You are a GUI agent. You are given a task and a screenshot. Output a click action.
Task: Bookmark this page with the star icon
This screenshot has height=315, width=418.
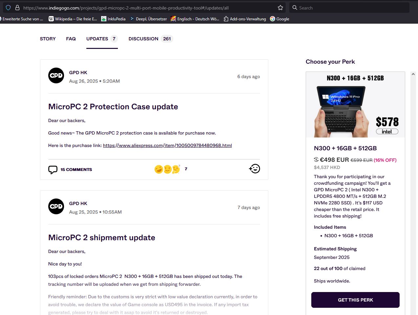(280, 8)
